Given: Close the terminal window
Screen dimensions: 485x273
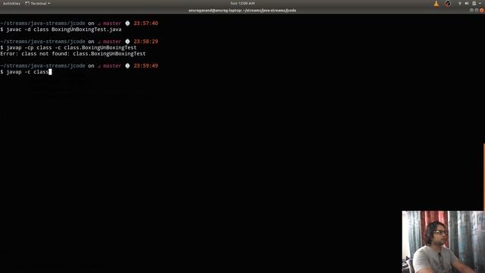Looking at the screenshot, I should [482, 10].
